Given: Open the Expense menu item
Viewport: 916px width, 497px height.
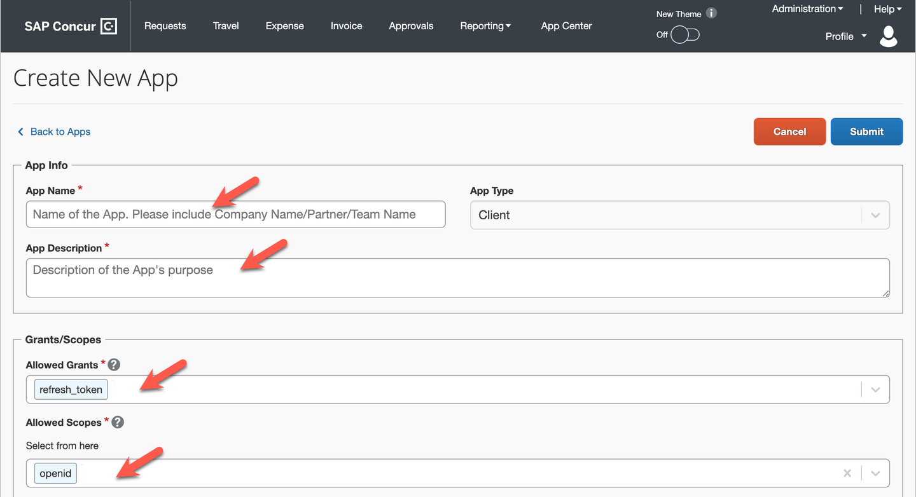Looking at the screenshot, I should pos(285,26).
